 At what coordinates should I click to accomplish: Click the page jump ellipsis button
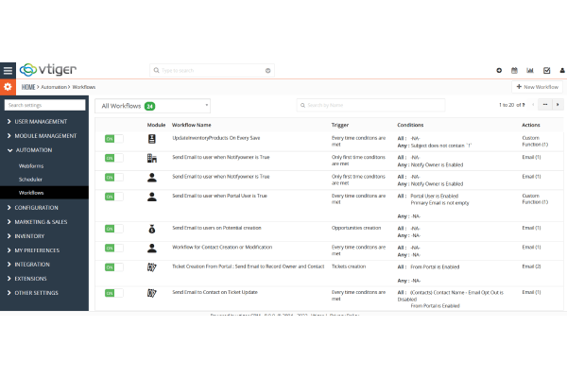pyautogui.click(x=545, y=105)
